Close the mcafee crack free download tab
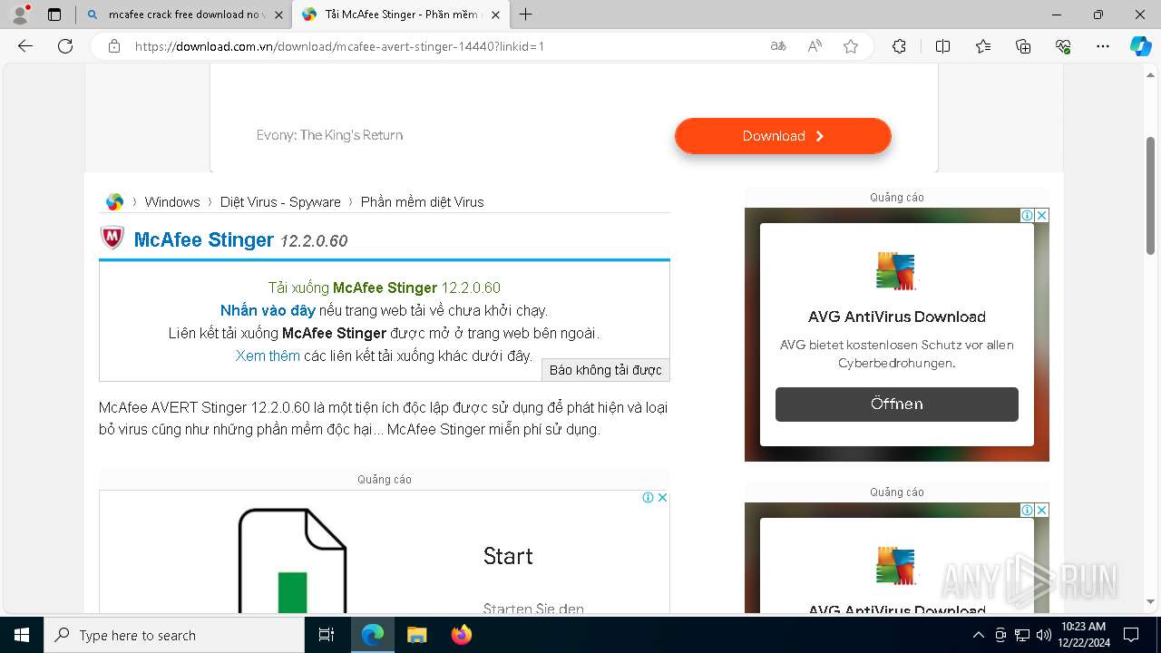 pyautogui.click(x=278, y=15)
